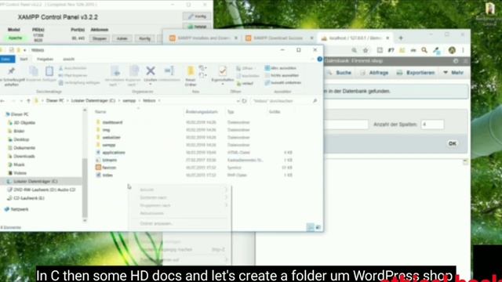Click the Explorer search box

[x=285, y=101]
